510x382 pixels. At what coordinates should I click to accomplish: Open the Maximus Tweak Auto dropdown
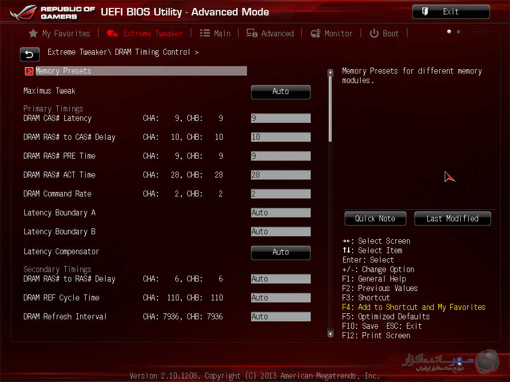(280, 92)
